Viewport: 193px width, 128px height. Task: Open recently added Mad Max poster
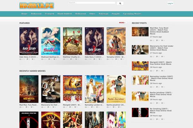[x=29, y=89]
